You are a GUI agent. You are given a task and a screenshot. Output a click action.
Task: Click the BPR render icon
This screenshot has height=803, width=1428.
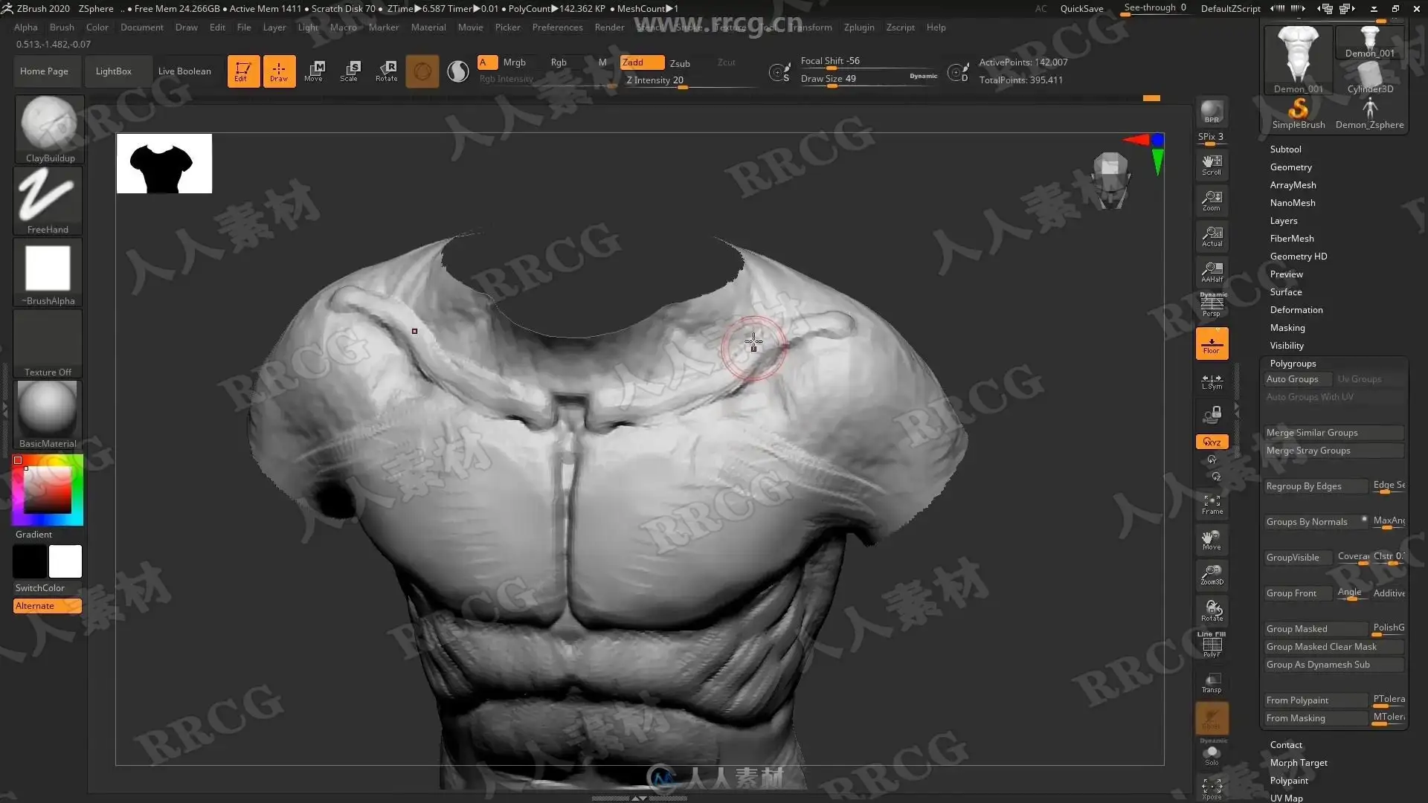(x=1212, y=112)
